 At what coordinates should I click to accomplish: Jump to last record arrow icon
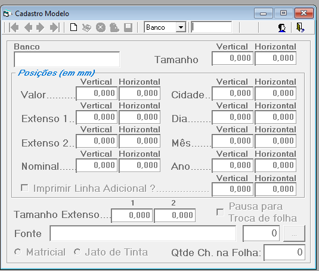(x=54, y=27)
